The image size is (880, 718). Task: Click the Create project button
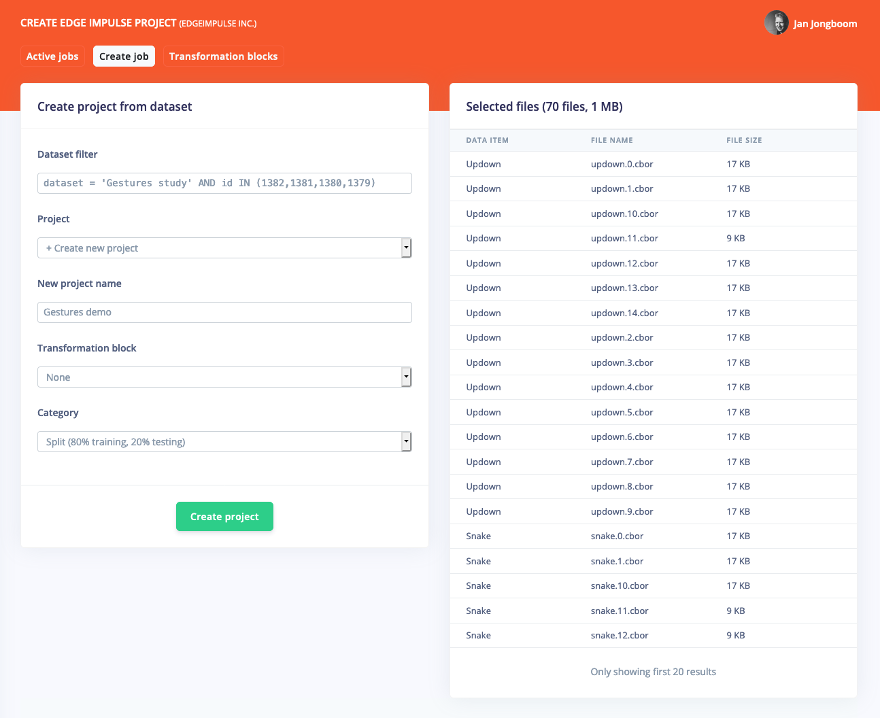(x=224, y=517)
